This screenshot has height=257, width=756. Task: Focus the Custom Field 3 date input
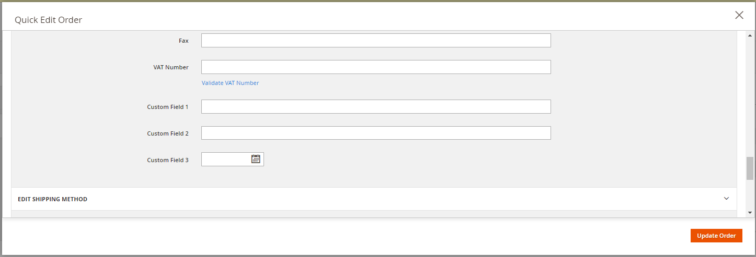point(226,160)
